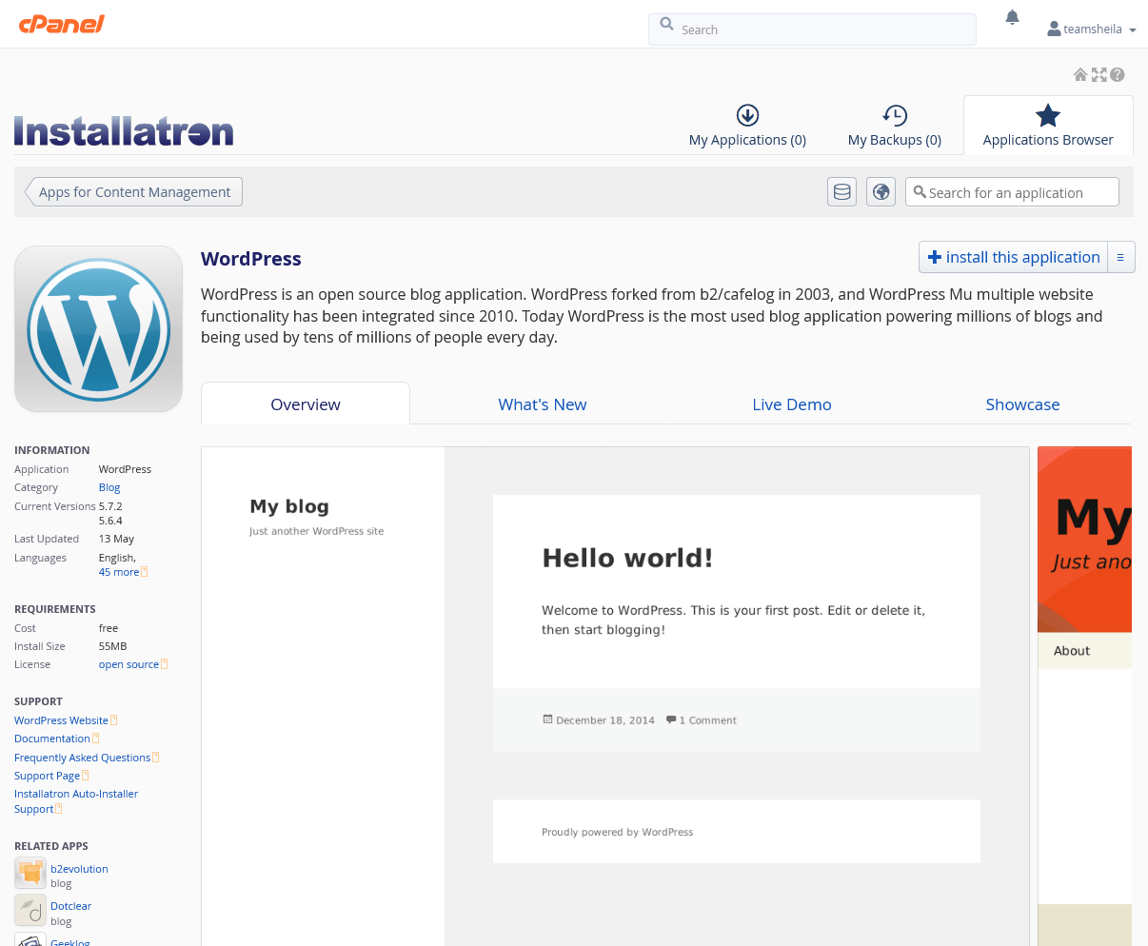
Task: Open the My Backups (0) tab
Action: pyautogui.click(x=895, y=126)
